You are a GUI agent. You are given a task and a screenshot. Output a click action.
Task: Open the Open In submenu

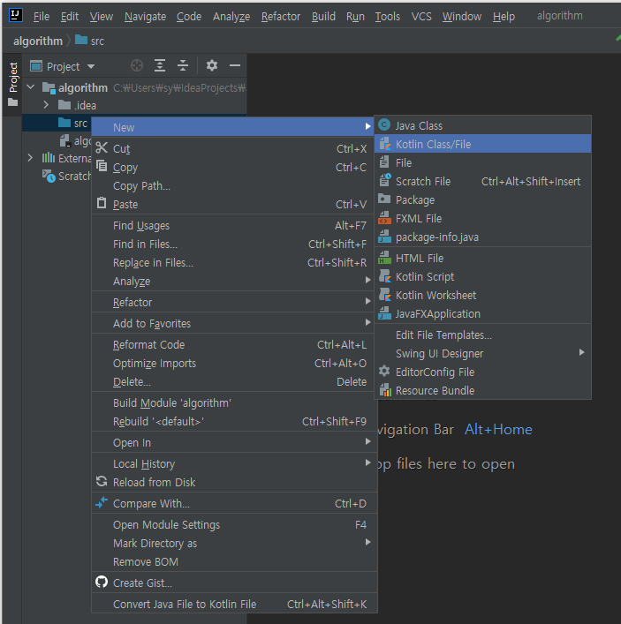pyautogui.click(x=235, y=442)
